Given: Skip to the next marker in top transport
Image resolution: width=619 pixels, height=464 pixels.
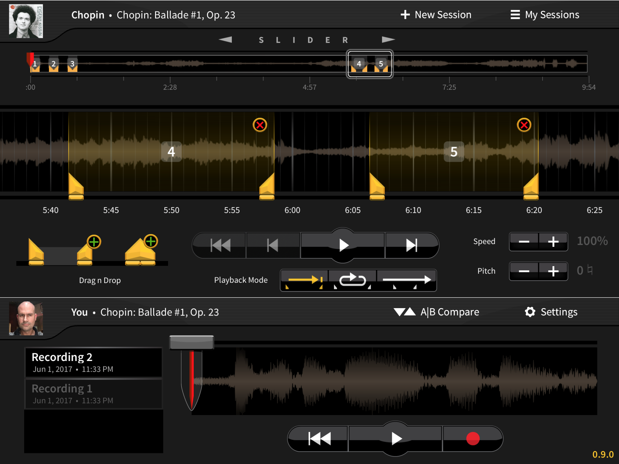Looking at the screenshot, I should pyautogui.click(x=412, y=245).
